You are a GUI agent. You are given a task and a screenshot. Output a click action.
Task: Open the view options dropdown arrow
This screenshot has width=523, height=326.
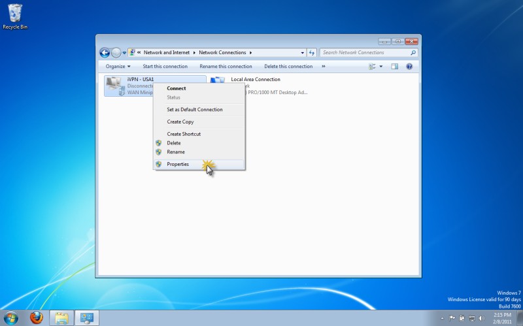click(x=381, y=67)
